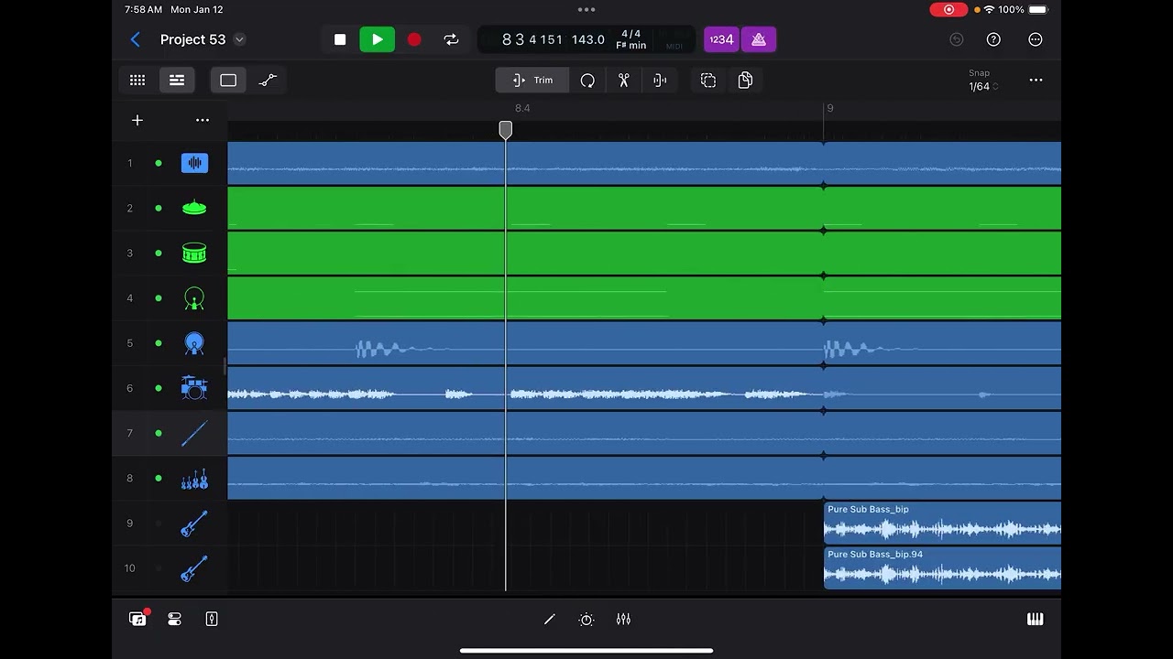Select track 5 blue kick drum icon
This screenshot has width=1173, height=659.
click(x=194, y=343)
